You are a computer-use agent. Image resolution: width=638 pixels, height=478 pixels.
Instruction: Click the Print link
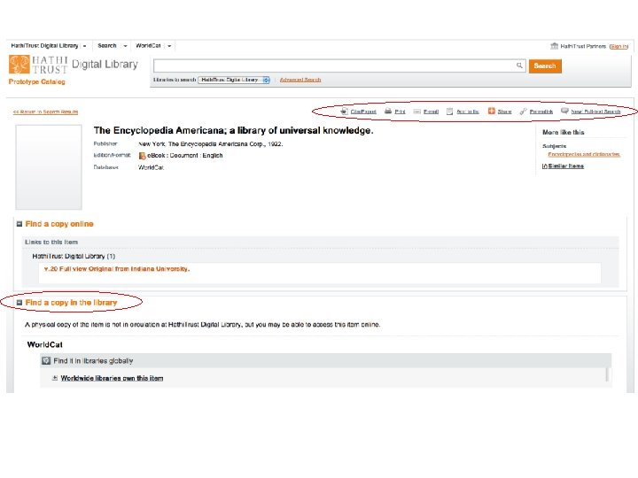coord(400,112)
